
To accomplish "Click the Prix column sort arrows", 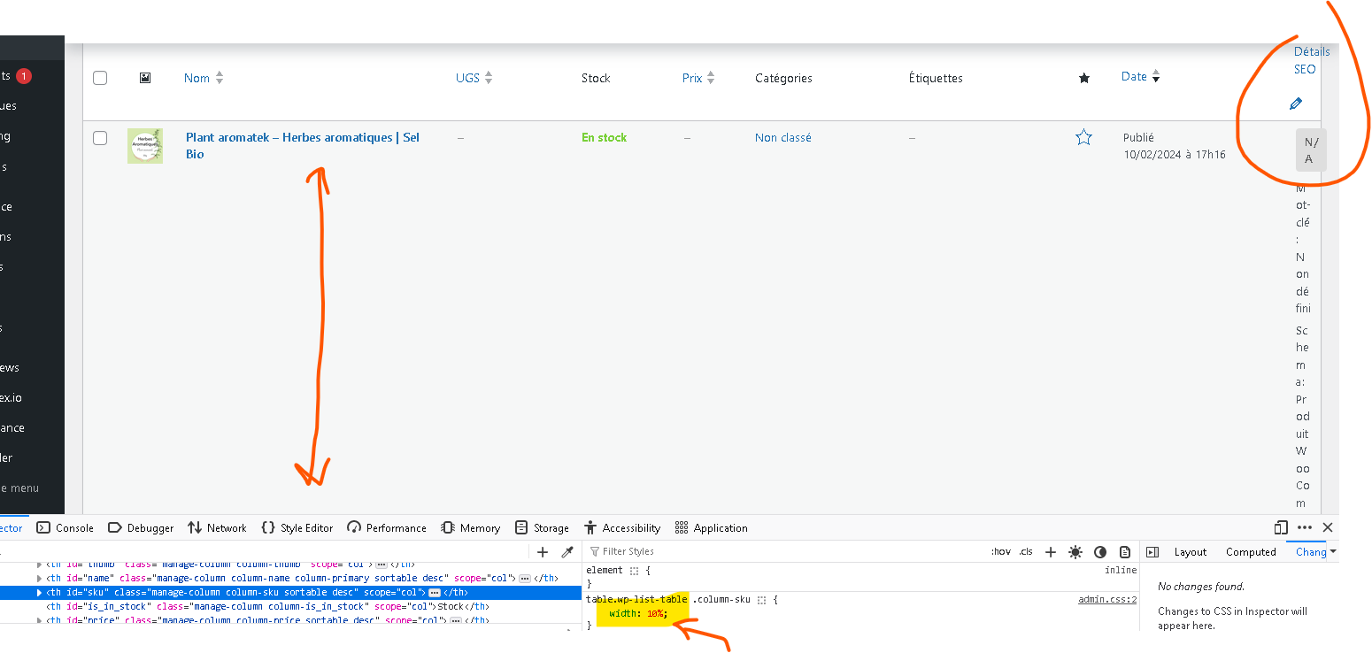I will click(711, 78).
